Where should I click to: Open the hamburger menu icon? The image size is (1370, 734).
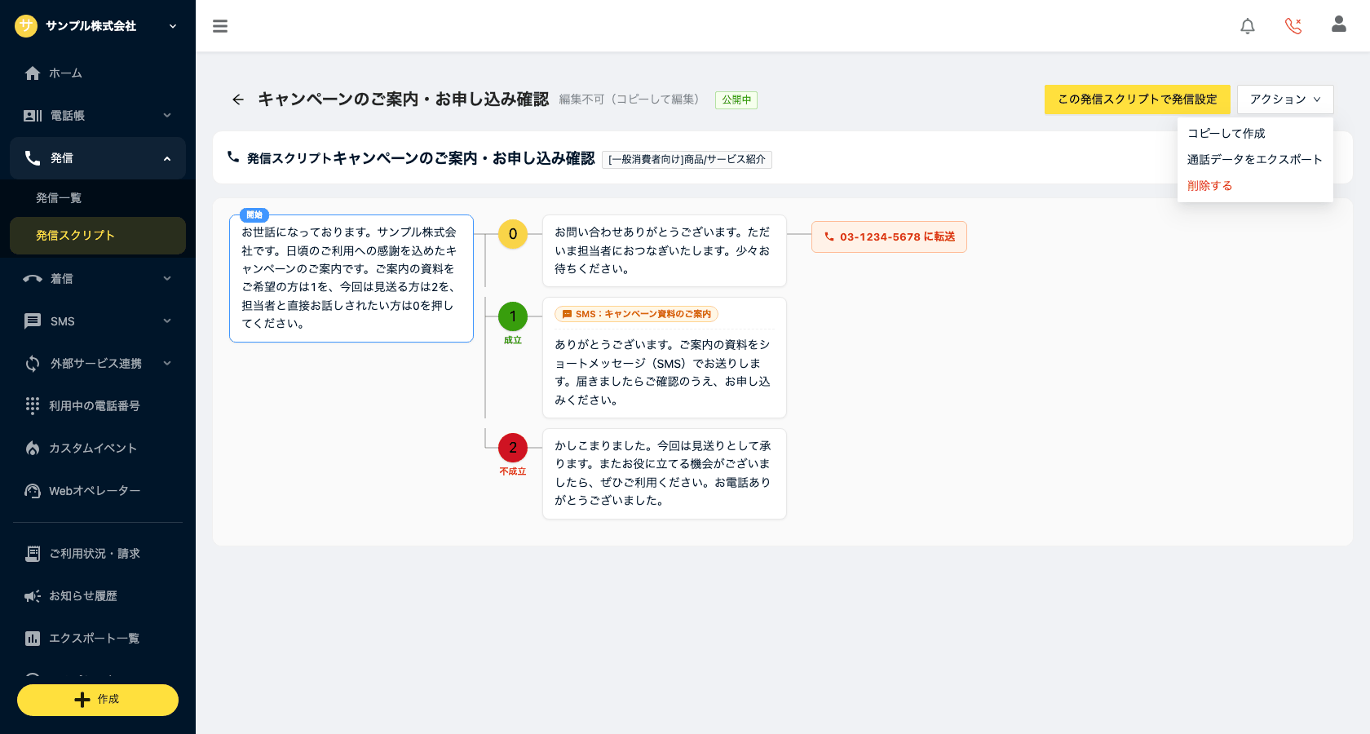click(x=220, y=26)
